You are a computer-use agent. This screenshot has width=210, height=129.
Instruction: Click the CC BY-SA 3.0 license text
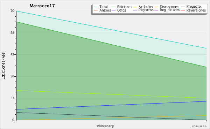pyautogui.click(x=199, y=126)
